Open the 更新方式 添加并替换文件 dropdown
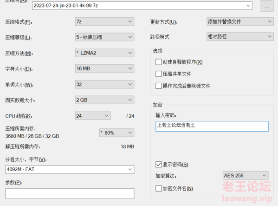 pyautogui.click(x=240, y=22)
